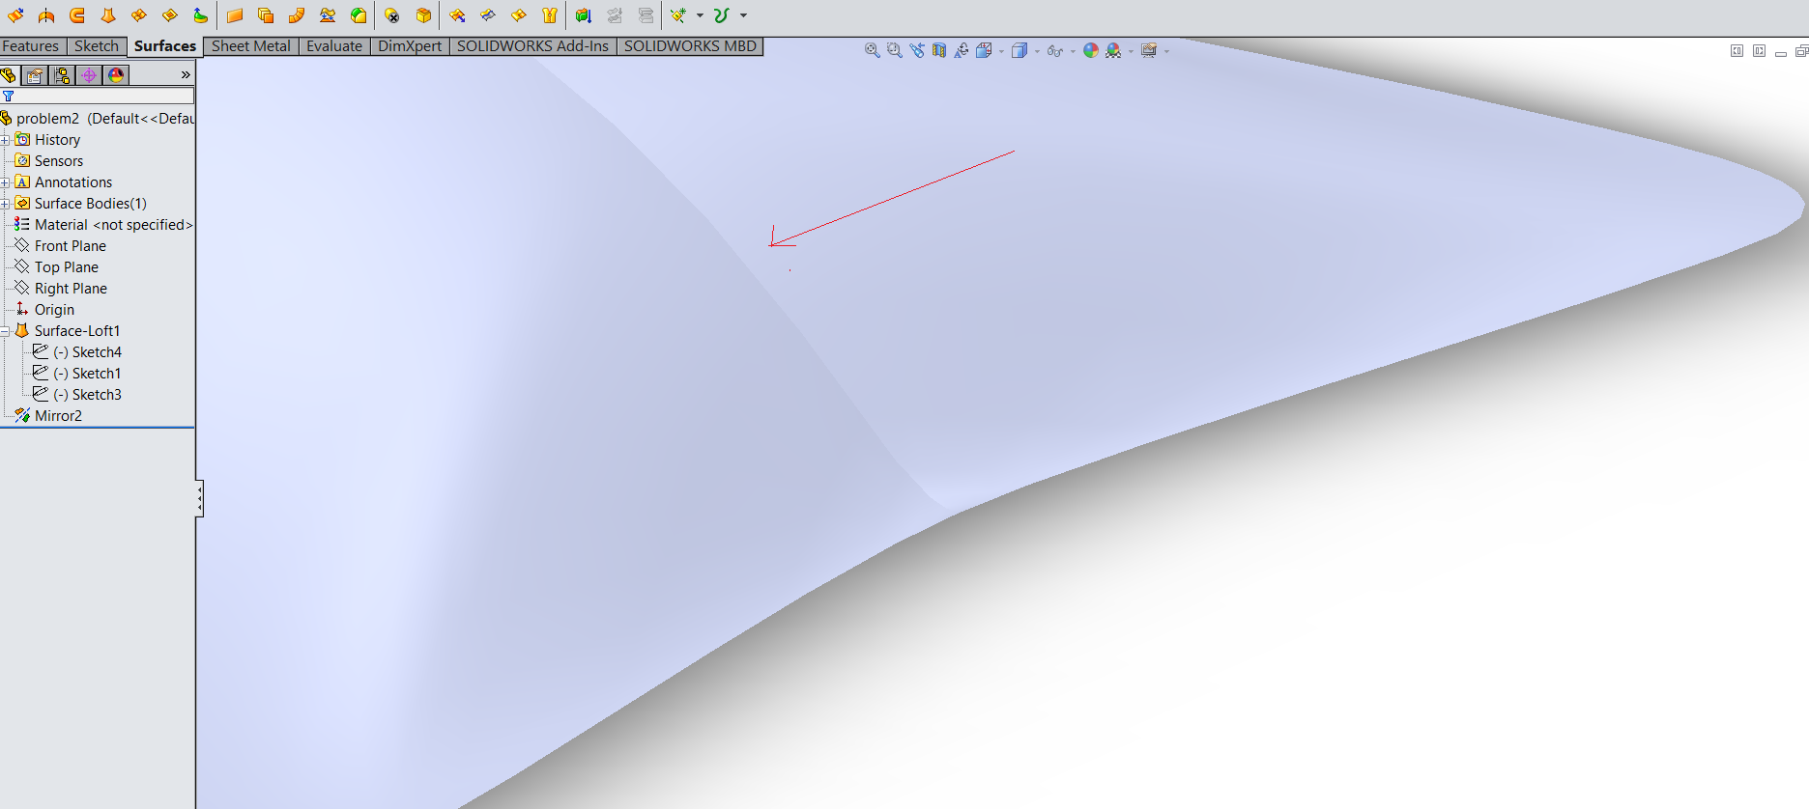1809x809 pixels.
Task: Toggle Section View icon
Action: pos(938,50)
